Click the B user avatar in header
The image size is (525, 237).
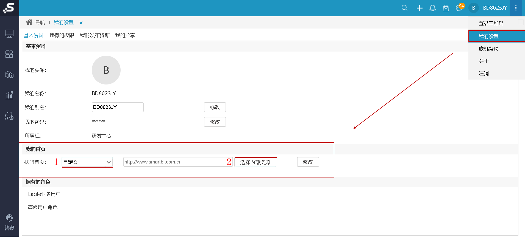[x=474, y=8]
